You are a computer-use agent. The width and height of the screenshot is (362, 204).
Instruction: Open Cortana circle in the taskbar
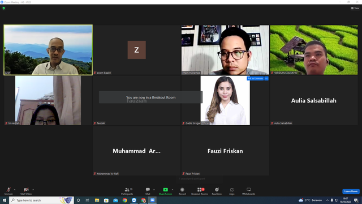tap(78, 200)
